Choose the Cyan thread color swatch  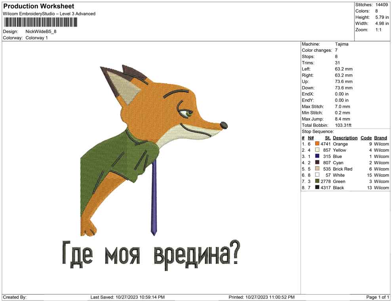point(317,163)
